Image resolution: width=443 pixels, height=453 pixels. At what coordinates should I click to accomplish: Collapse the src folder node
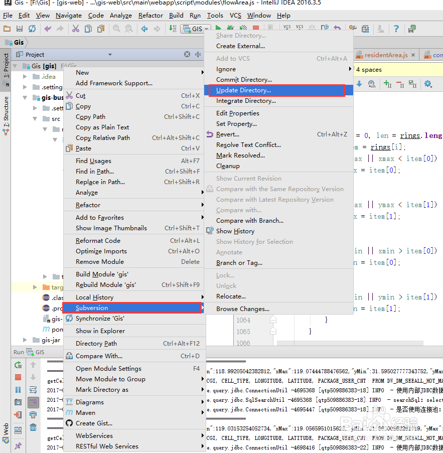pos(35,119)
